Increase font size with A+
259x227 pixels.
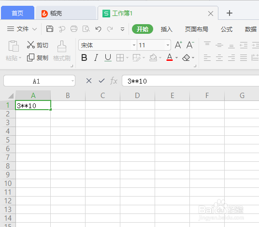[178, 45]
